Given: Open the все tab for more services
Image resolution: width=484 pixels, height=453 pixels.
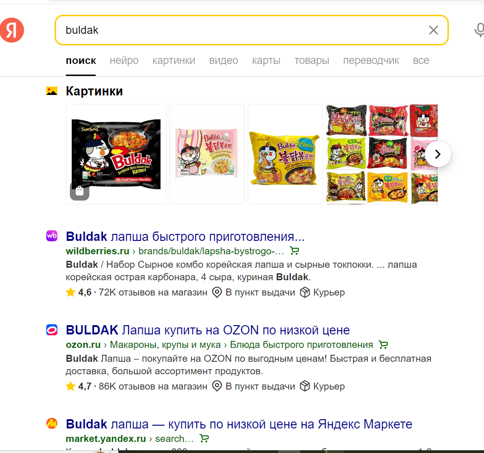Looking at the screenshot, I should tap(421, 60).
